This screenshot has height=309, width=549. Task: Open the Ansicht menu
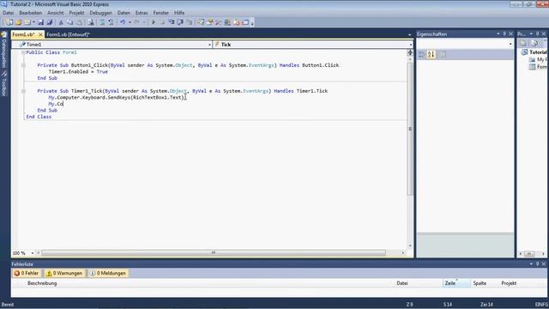pos(55,13)
